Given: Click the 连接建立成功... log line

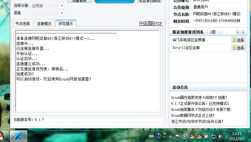Looking at the screenshot, I should [31, 64].
